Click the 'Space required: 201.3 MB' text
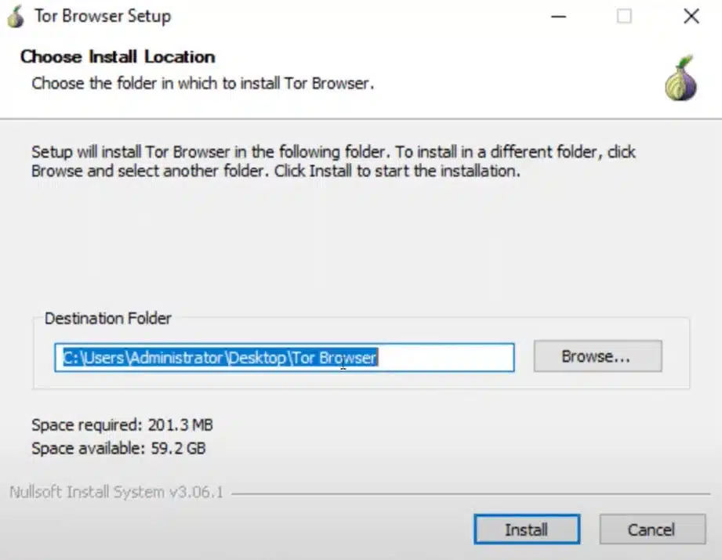Image resolution: width=722 pixels, height=560 pixels. (x=122, y=425)
